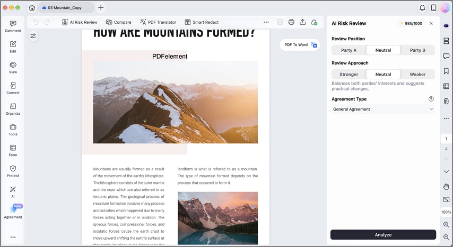Save the document with disk icon
The height and width of the screenshot is (247, 453).
[x=280, y=22]
